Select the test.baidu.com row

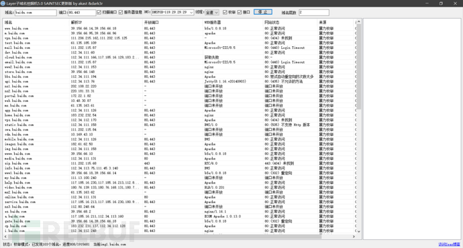point(179,43)
